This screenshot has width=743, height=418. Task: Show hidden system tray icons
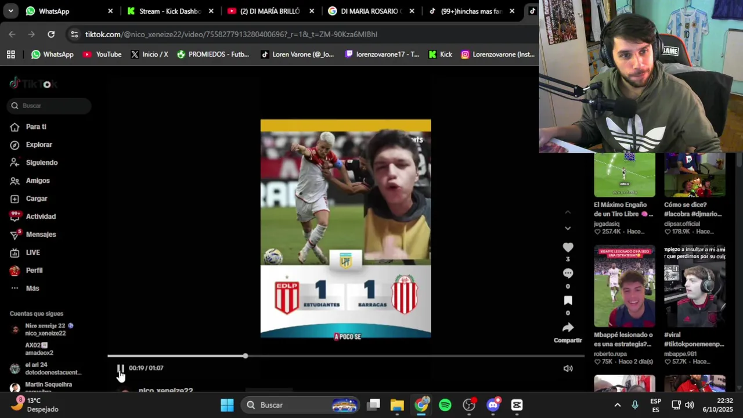pyautogui.click(x=618, y=405)
